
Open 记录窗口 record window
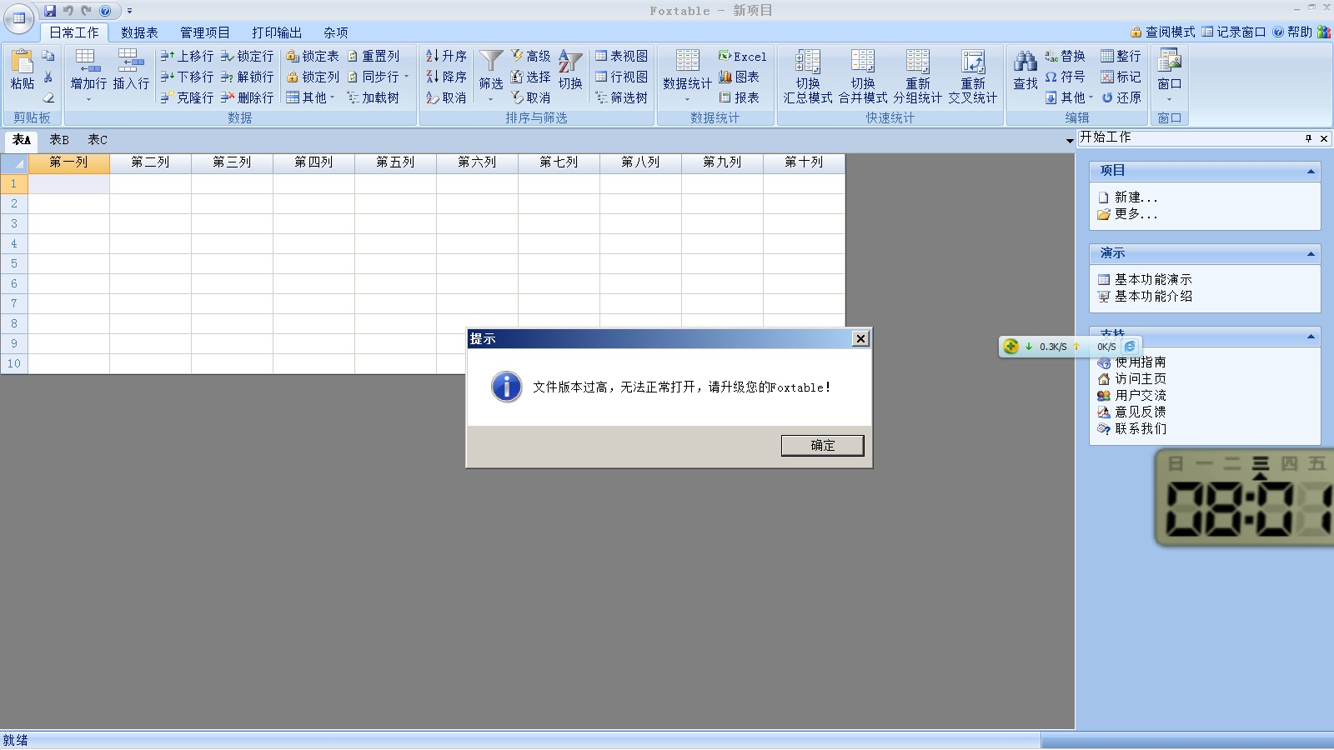1234,32
